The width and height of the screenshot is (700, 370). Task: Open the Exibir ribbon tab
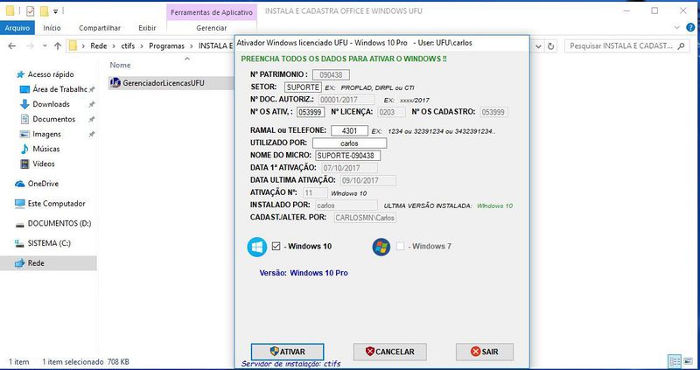pos(147,28)
